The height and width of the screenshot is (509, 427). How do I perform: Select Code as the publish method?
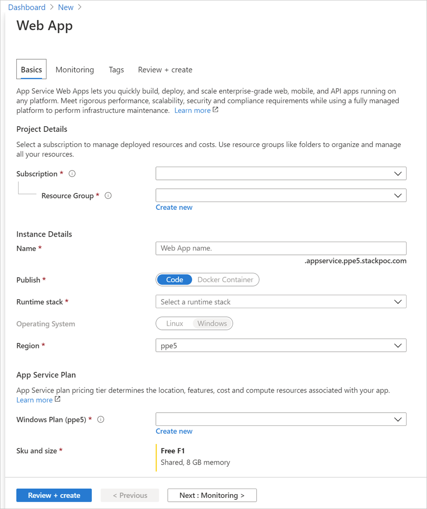pyautogui.click(x=174, y=279)
